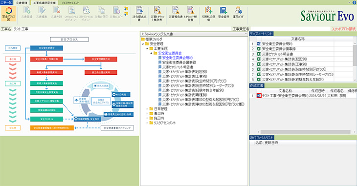Select 災害・ヒヤリハット集計表(起因別) in the tree

(x=185, y=72)
